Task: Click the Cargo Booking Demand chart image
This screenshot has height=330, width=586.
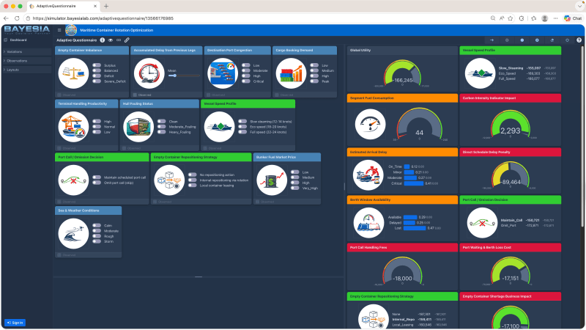Action: click(x=291, y=73)
